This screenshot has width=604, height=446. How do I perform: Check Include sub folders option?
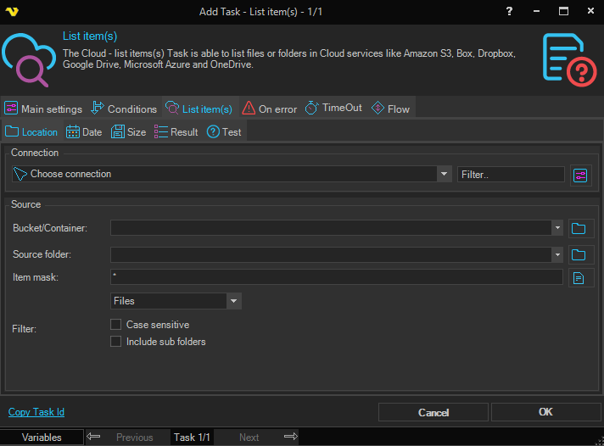coord(116,342)
